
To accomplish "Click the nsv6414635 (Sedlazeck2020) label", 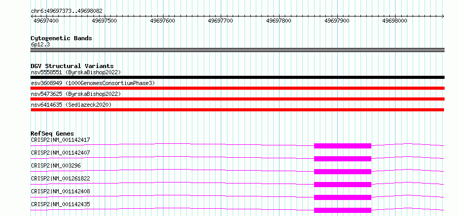I will point(71,105).
